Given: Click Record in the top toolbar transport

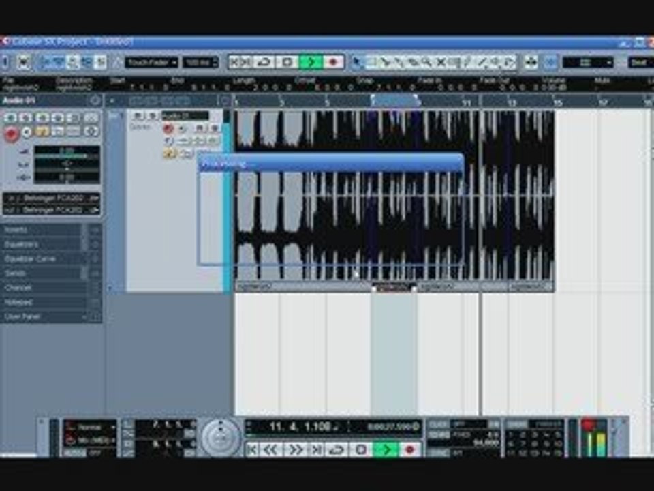Looking at the screenshot, I should coord(333,62).
